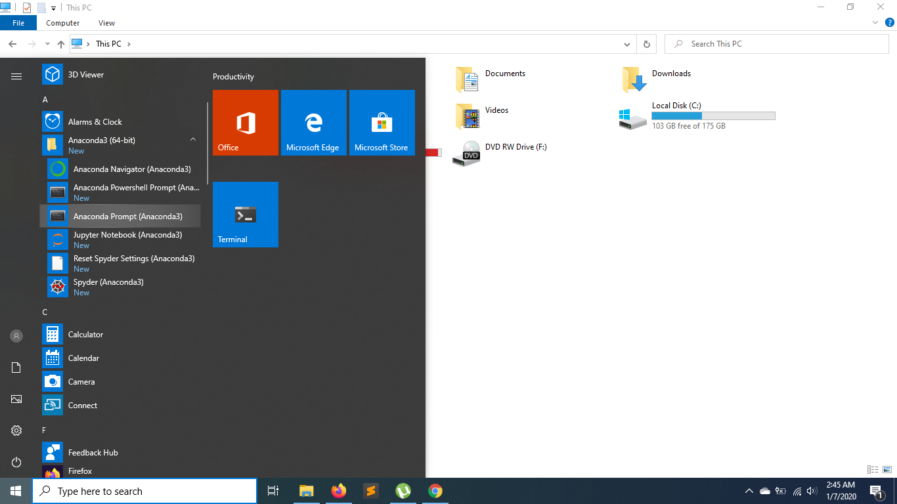The image size is (897, 504).
Task: Click Reset Spyder Settings (Anaconda3)
Action: pyautogui.click(x=121, y=263)
